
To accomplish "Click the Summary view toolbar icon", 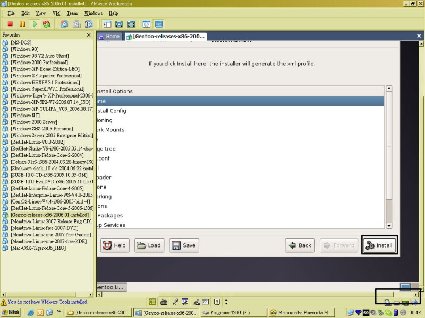I will (x=147, y=24).
